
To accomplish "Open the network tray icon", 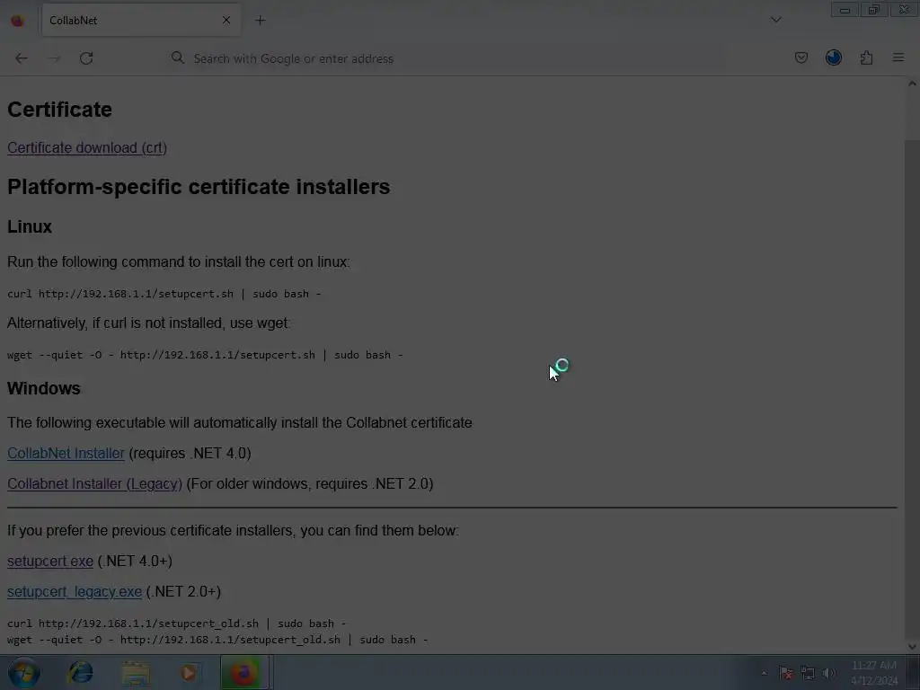I will pos(808,674).
